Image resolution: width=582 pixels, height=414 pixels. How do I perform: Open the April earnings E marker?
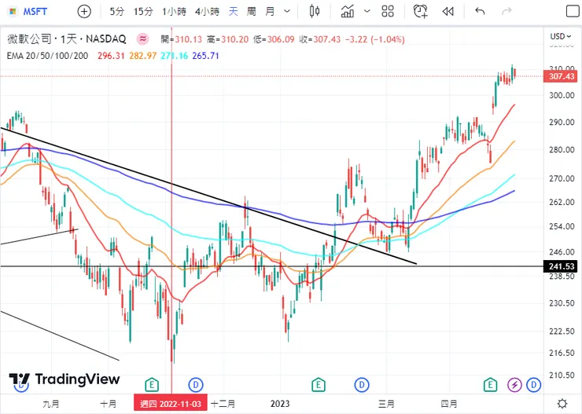(490, 385)
